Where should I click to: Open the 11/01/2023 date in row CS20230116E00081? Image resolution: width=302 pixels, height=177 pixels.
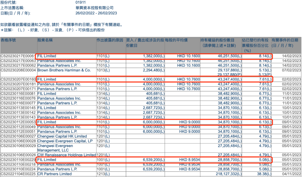(291, 94)
